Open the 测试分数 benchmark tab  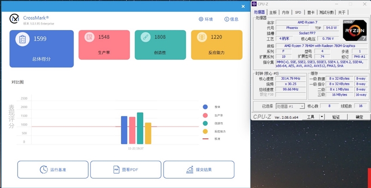326,12
